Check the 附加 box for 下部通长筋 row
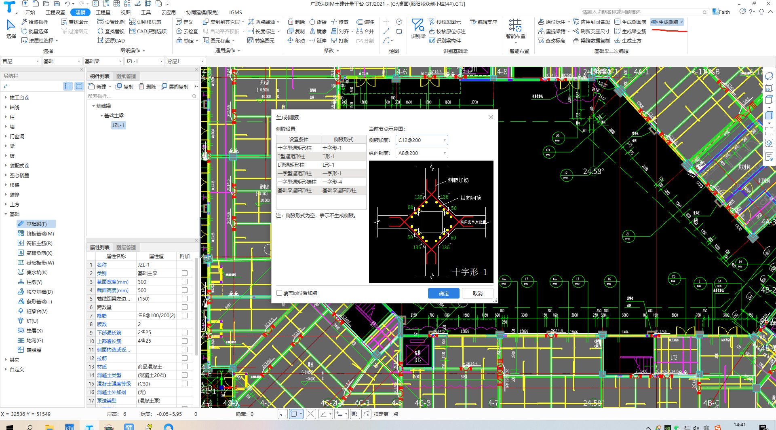The width and height of the screenshot is (776, 430). (x=185, y=333)
